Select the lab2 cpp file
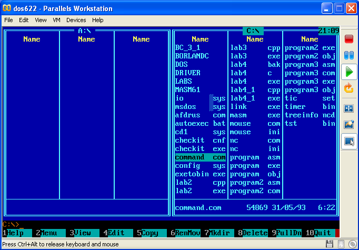Image resolution: width=359 pixels, height=250 pixels. (x=201, y=183)
